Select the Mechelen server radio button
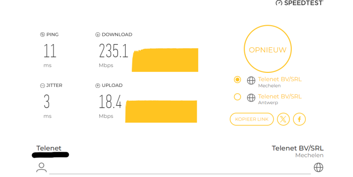Image resolution: width=353 pixels, height=177 pixels. click(237, 79)
